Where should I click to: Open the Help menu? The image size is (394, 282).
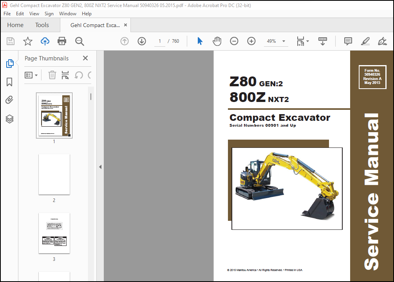click(87, 14)
